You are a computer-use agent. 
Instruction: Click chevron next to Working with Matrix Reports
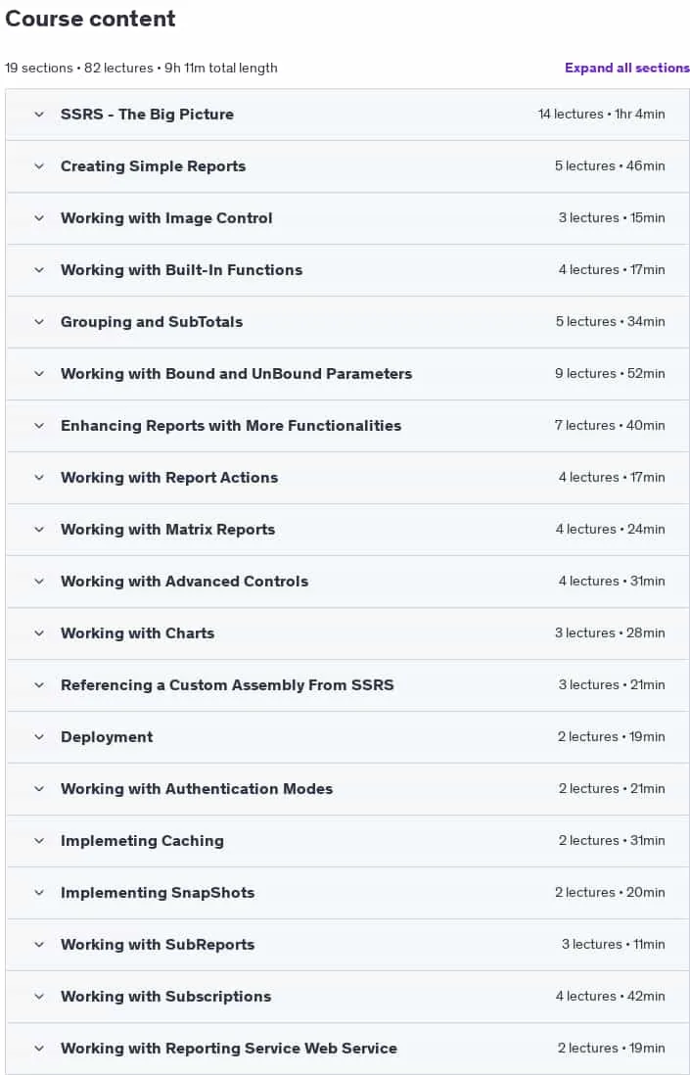pos(39,530)
